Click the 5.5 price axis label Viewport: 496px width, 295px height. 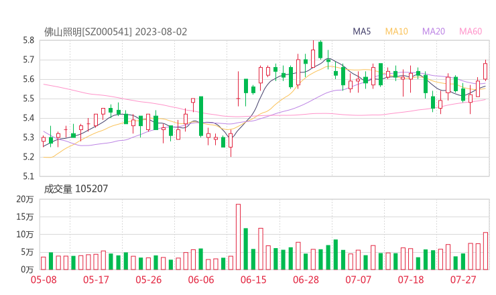click(28, 99)
